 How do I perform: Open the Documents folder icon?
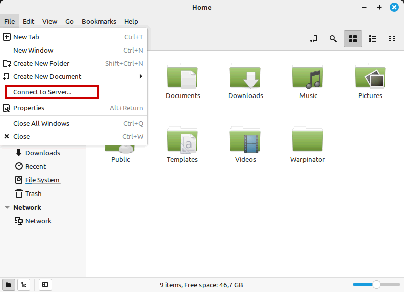[182, 76]
